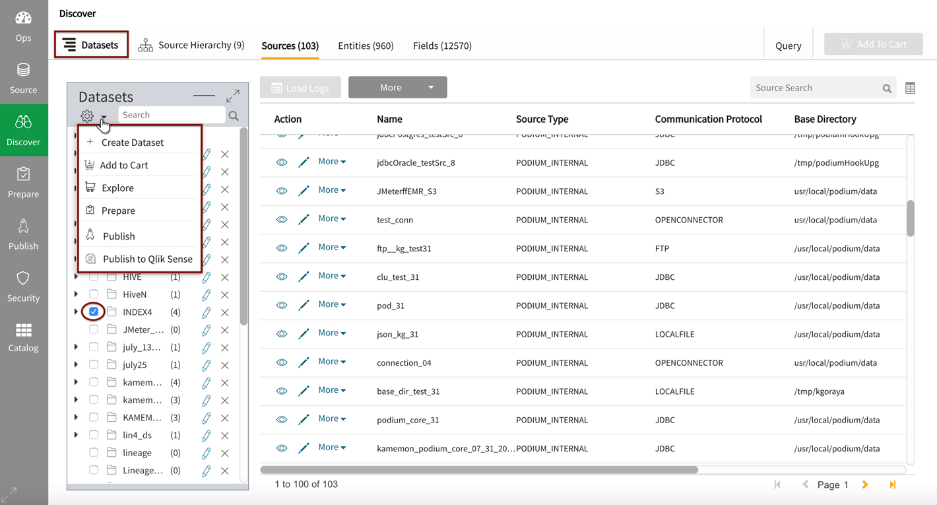The height and width of the screenshot is (505, 937).
Task: Open the gray More dropdown button
Action: [x=397, y=87]
